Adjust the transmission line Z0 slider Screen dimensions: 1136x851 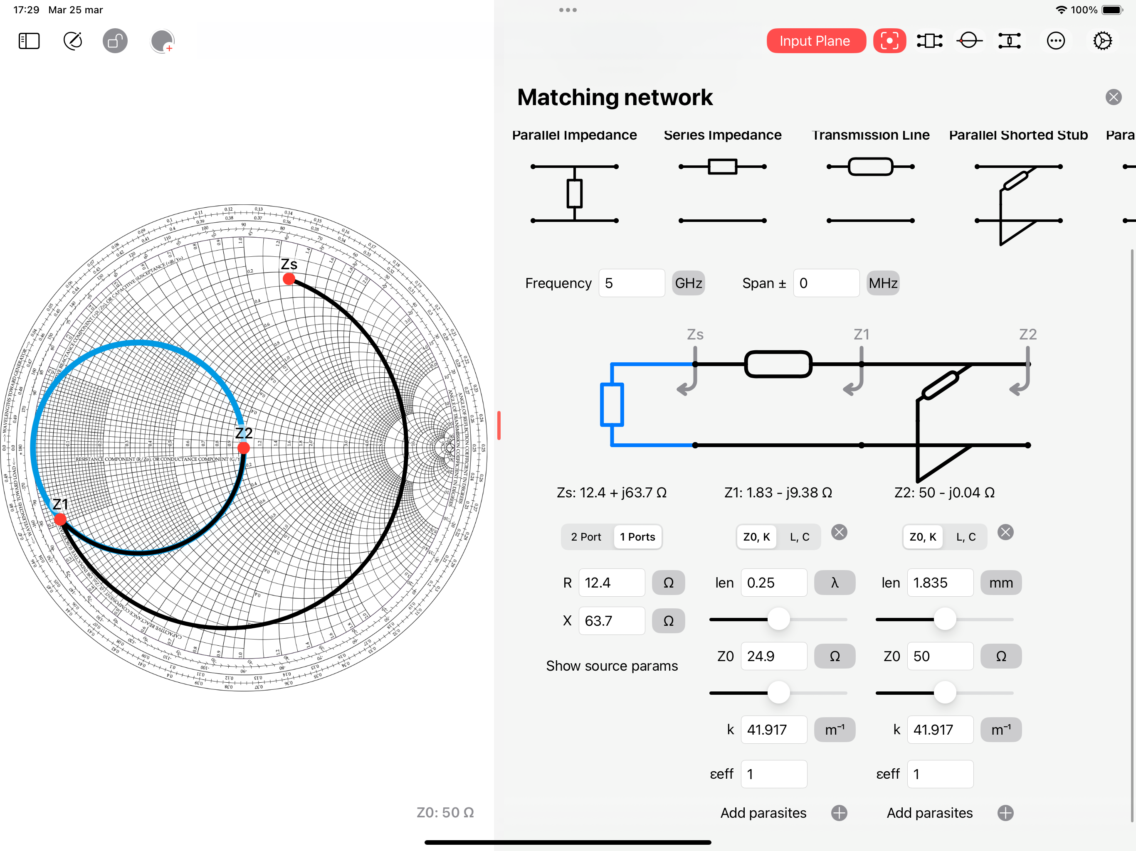(x=778, y=693)
